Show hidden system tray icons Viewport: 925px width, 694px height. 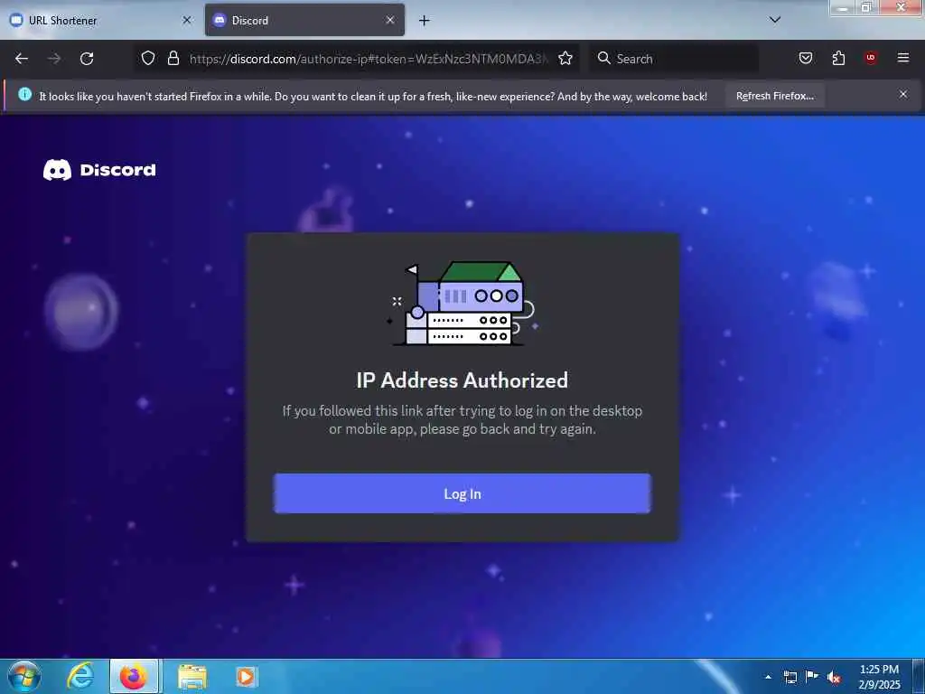click(x=768, y=677)
